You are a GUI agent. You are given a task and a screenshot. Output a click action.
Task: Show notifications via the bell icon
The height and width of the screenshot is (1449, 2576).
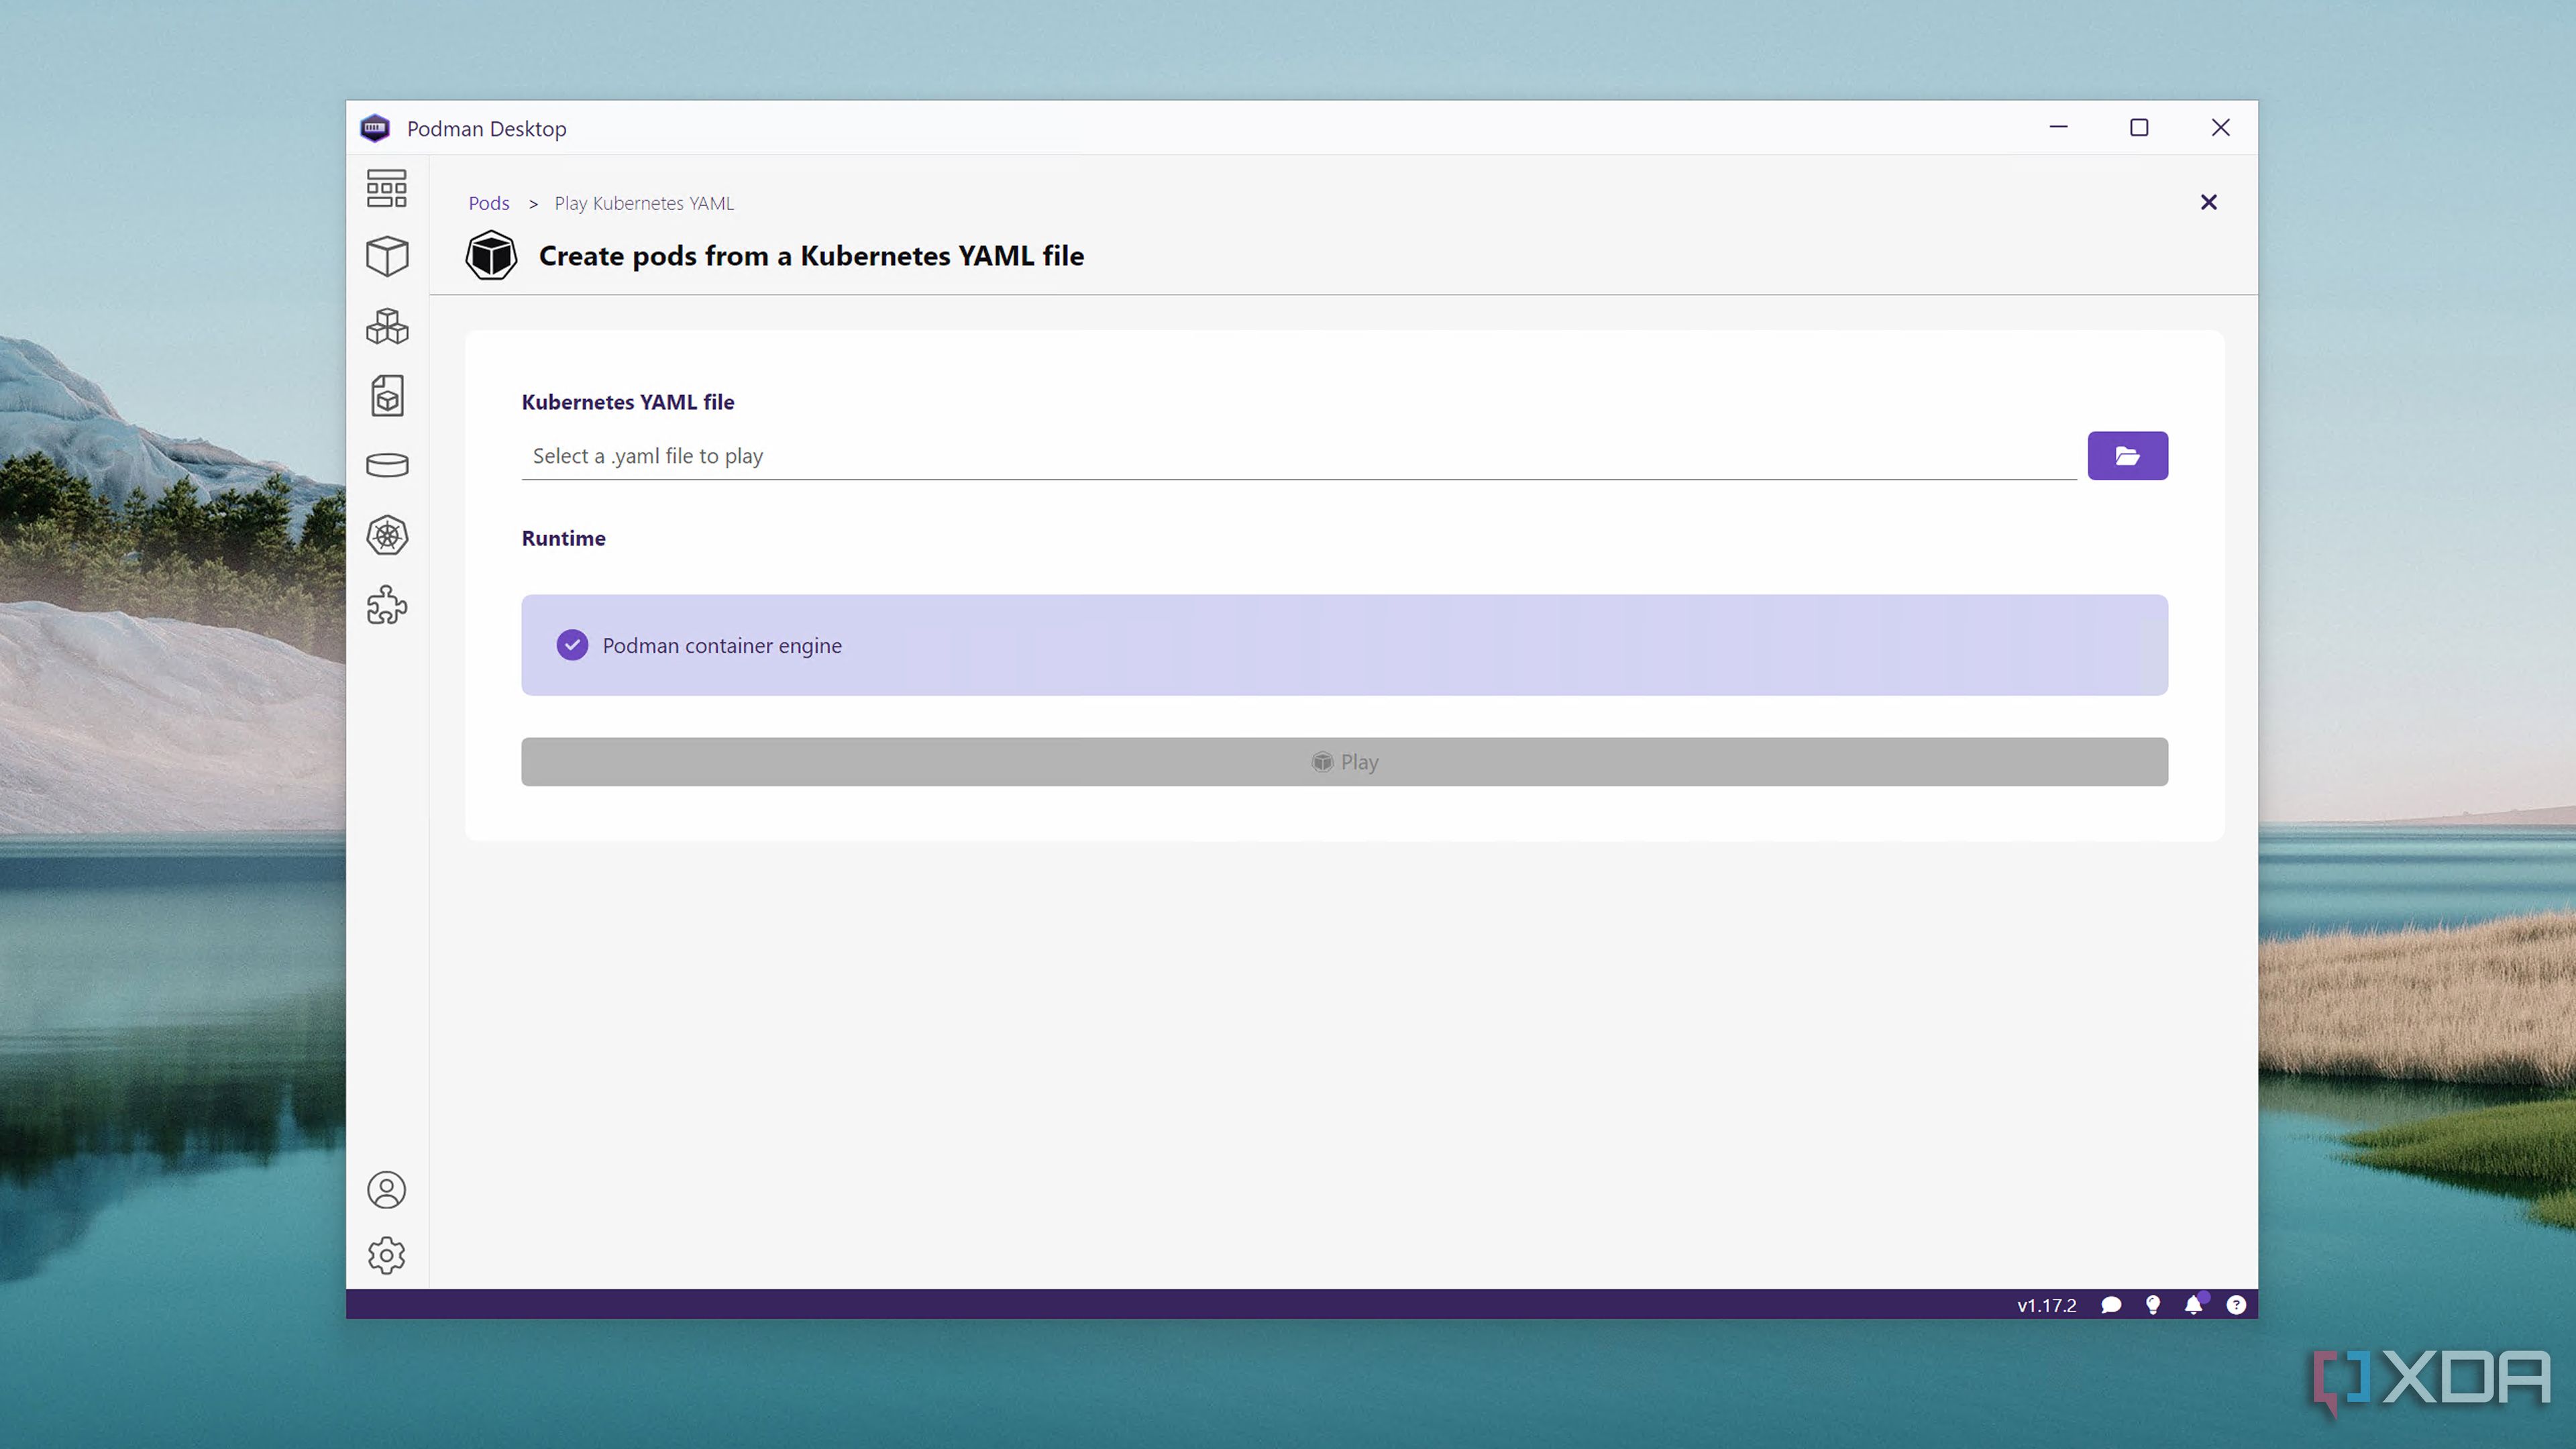pos(2193,1305)
